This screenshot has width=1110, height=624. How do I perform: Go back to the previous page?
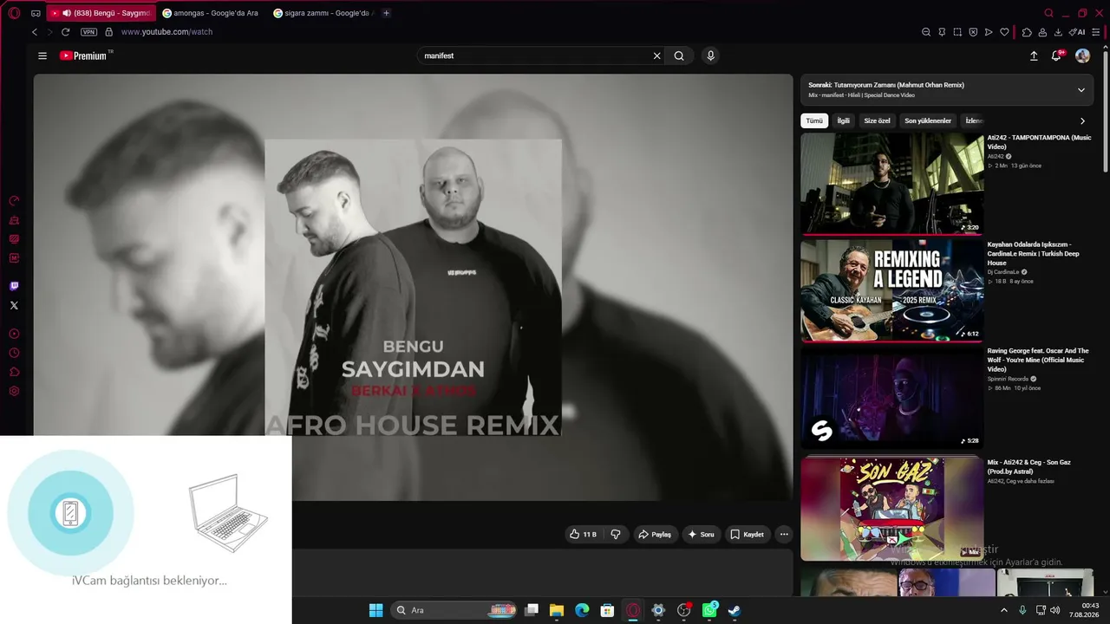coord(35,32)
